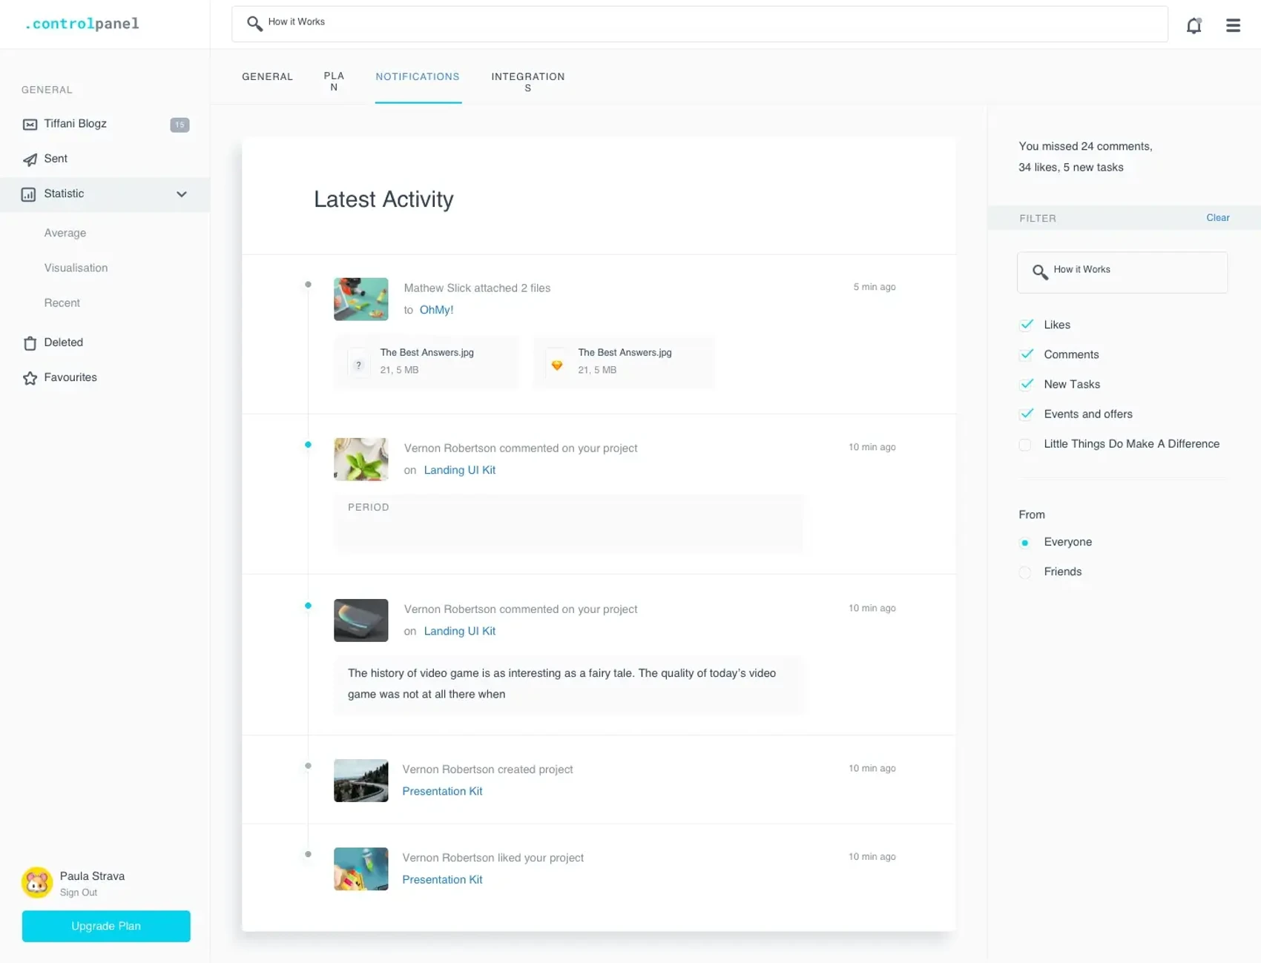Switch to the General tab
The image size is (1261, 963).
click(267, 77)
